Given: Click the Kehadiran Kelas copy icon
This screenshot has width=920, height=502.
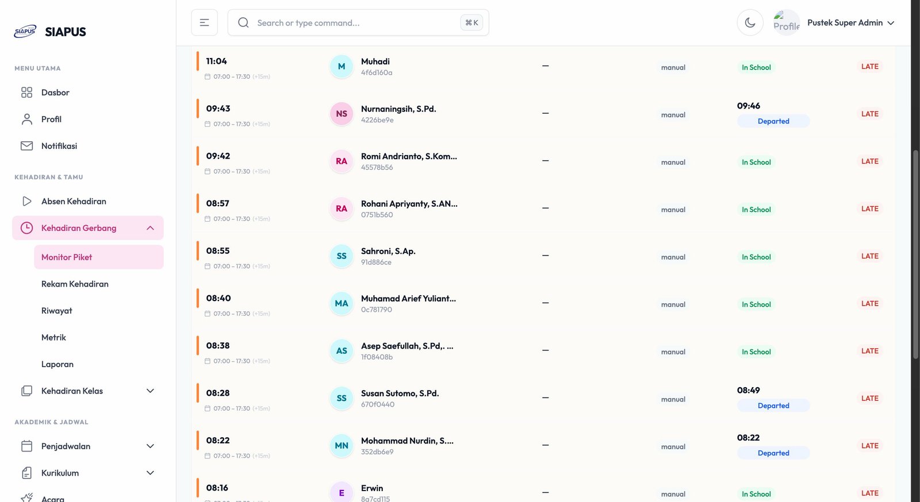Looking at the screenshot, I should pyautogui.click(x=26, y=391).
